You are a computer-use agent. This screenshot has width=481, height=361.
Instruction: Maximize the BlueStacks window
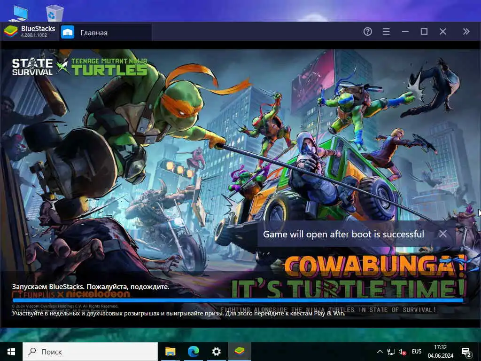(424, 31)
